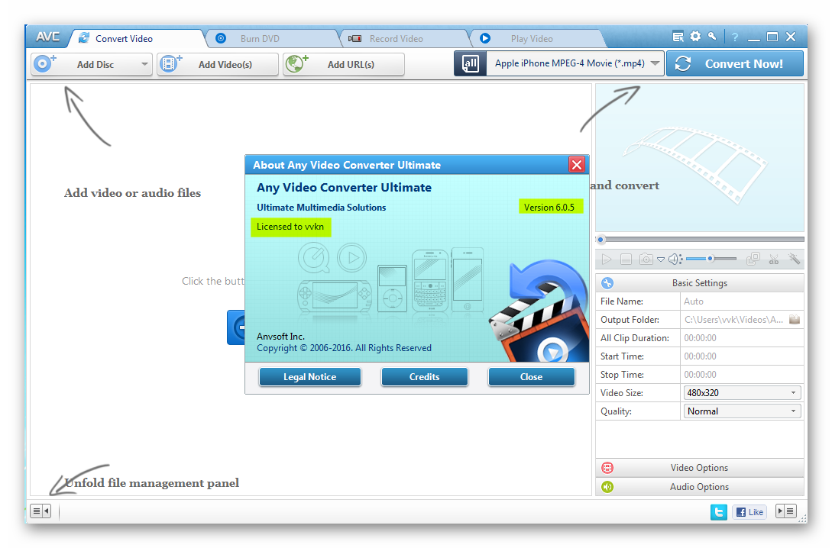Click the File Name field showing Auto
The width and height of the screenshot is (832, 548).
point(742,301)
